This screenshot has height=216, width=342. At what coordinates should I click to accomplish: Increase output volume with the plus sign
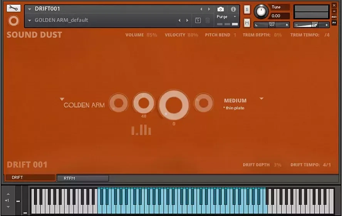327,25
